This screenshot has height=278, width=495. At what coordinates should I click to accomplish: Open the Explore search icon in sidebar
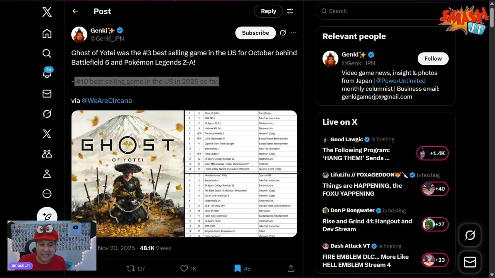[x=47, y=53]
